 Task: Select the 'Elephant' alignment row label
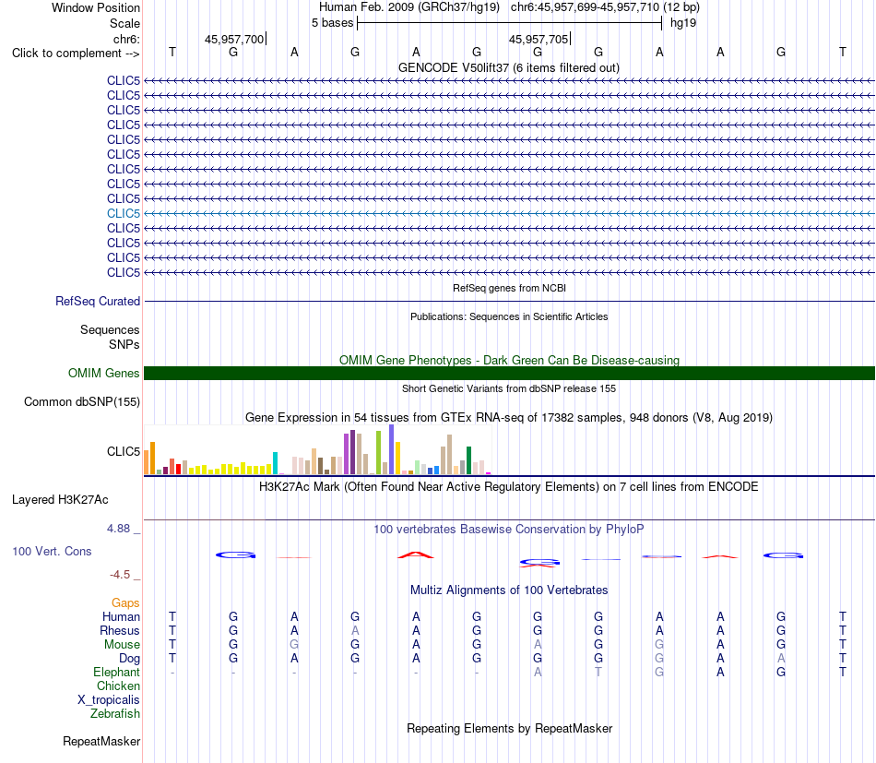[x=117, y=672]
